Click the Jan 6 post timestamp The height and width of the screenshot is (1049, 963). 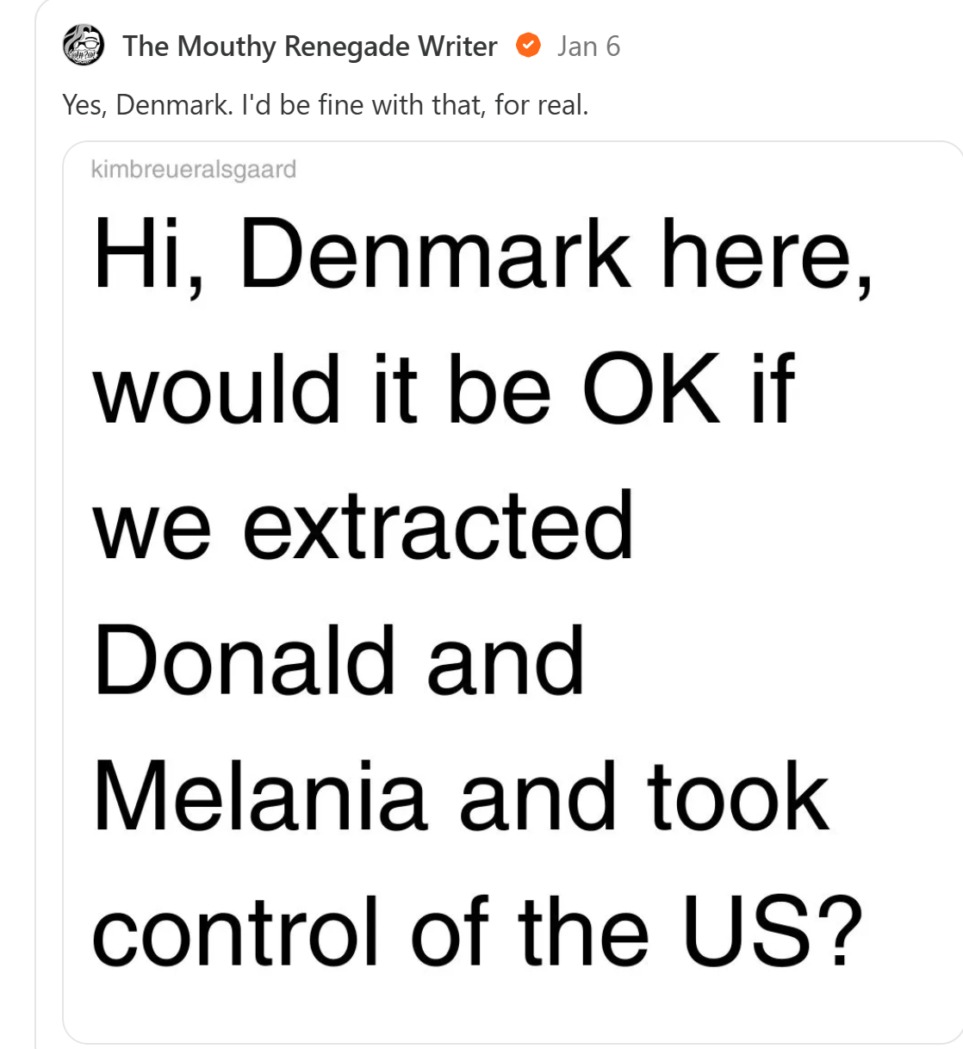point(588,46)
